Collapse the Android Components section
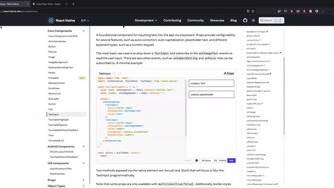The height and width of the screenshot is (188, 334). 83,146
